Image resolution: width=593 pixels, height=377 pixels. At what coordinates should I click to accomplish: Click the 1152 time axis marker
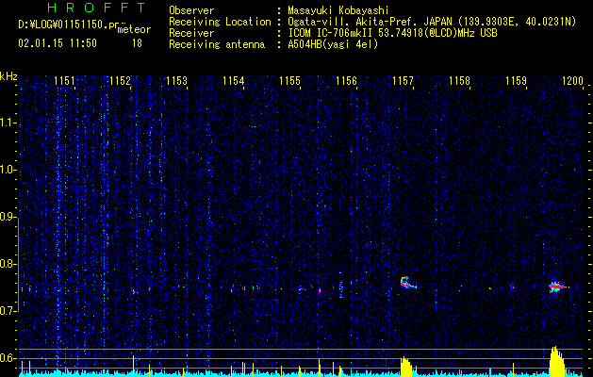coord(121,80)
